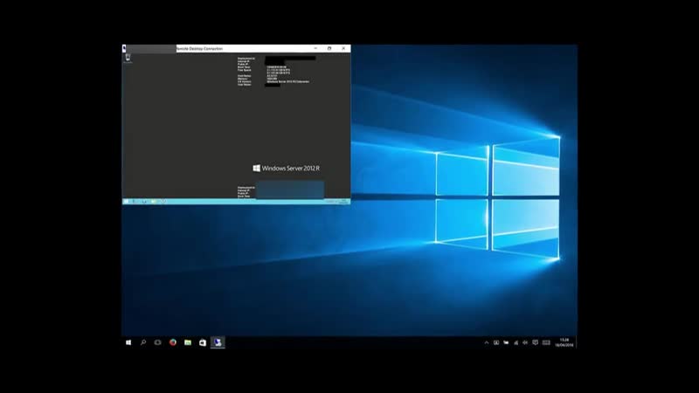
Task: Select Remote Desktop Connection taskbar icon
Action: point(218,342)
